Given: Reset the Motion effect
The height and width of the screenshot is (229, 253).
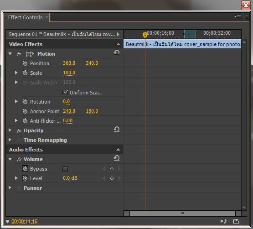Looking at the screenshot, I should [x=117, y=52].
